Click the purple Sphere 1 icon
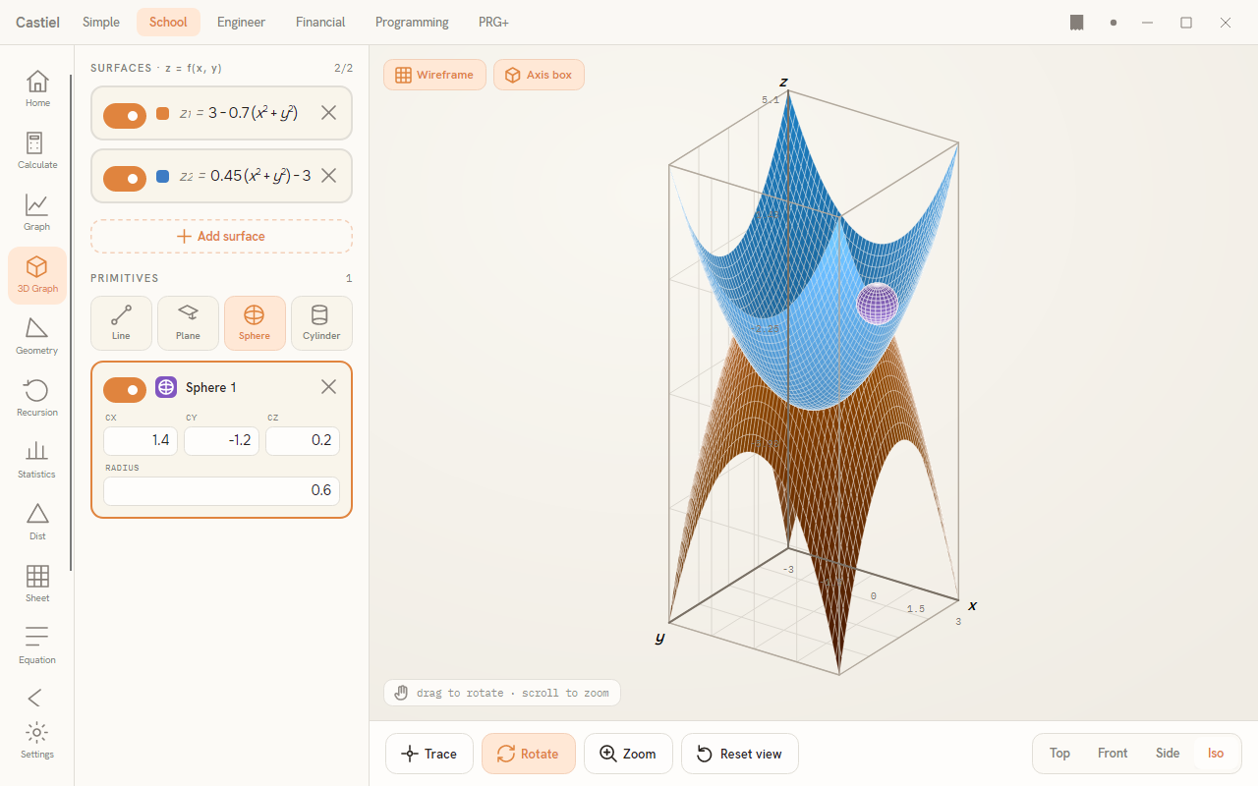 [166, 387]
